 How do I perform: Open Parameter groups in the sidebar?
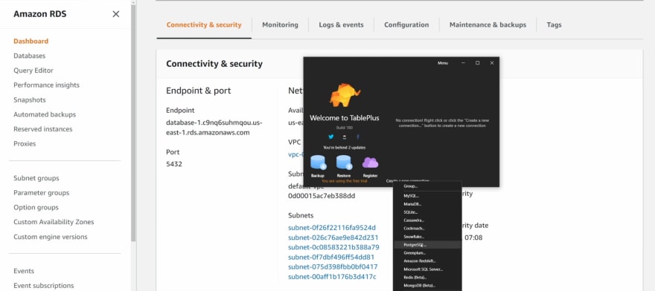click(42, 193)
